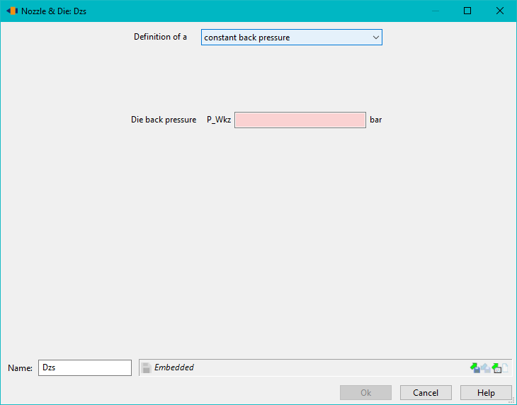Viewport: 517px width, 405px height.
Task: Close the dialog with the X button
Action: (x=500, y=11)
